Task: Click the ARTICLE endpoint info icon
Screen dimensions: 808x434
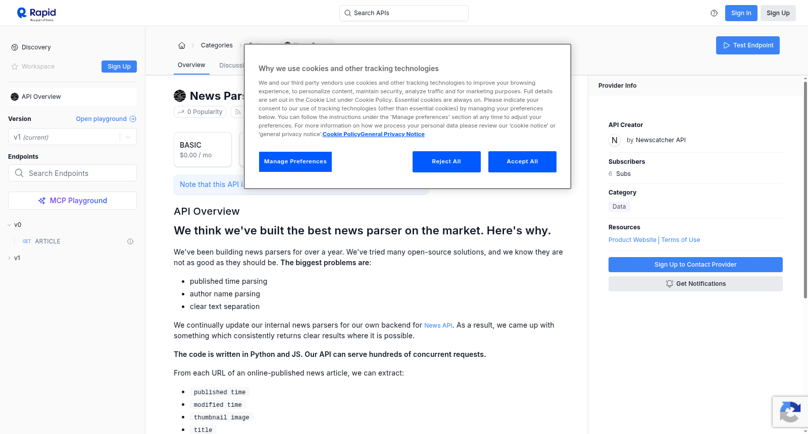Action: [130, 241]
